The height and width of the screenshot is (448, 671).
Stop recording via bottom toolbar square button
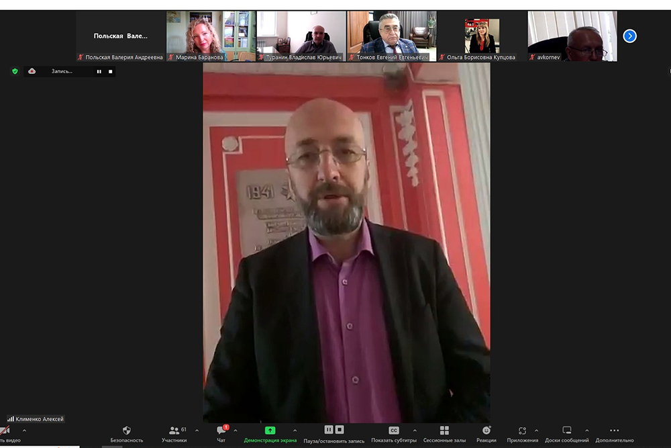(x=340, y=430)
